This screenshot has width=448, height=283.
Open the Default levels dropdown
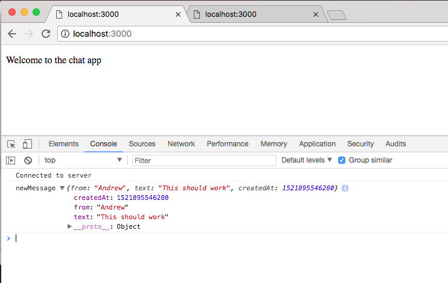pos(307,160)
